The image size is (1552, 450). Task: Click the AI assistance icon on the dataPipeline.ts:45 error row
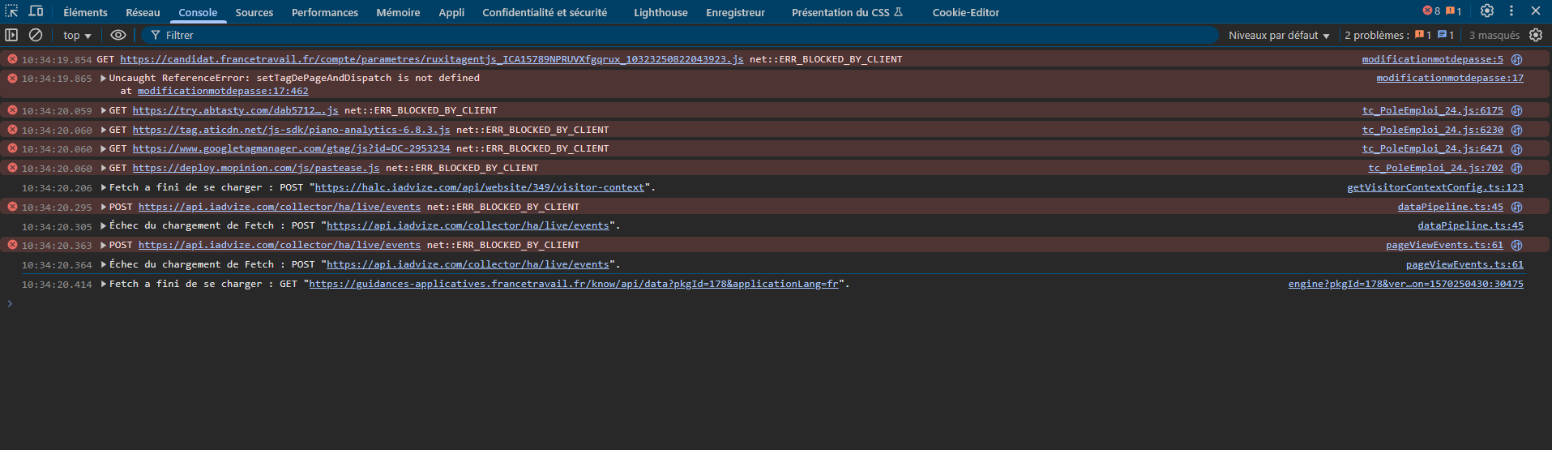point(1516,207)
